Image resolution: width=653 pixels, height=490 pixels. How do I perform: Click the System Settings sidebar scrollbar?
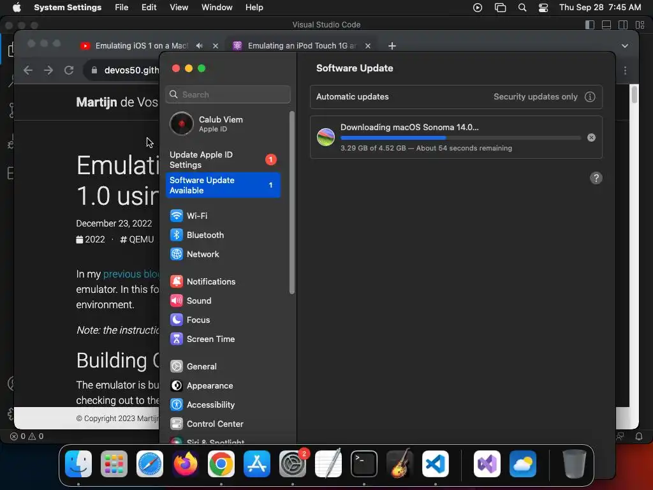[291, 202]
